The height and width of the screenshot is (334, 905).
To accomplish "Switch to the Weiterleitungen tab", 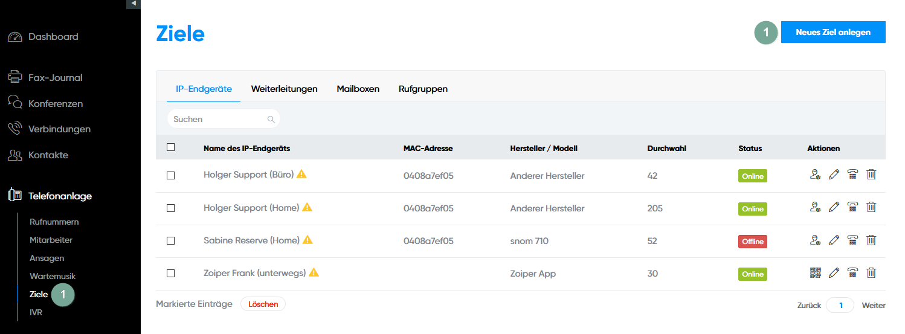I will [284, 89].
